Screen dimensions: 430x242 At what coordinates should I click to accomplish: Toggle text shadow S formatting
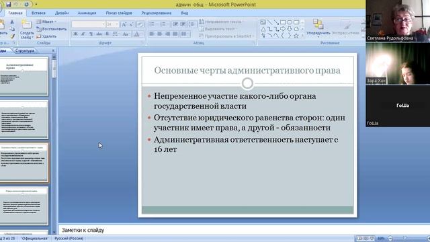(x=107, y=34)
